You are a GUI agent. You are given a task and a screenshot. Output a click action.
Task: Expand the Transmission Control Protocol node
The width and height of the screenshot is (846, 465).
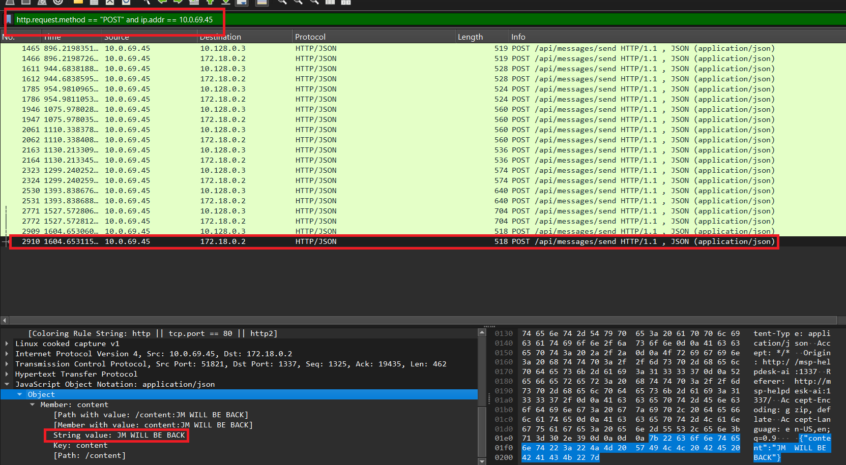point(7,364)
